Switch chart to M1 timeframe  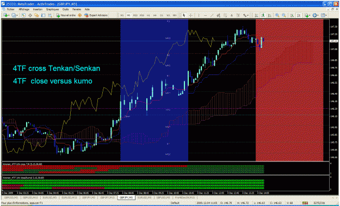(x=122, y=15)
